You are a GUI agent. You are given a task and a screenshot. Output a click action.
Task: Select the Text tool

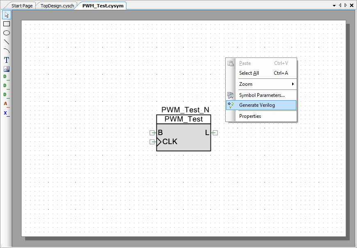coord(7,60)
